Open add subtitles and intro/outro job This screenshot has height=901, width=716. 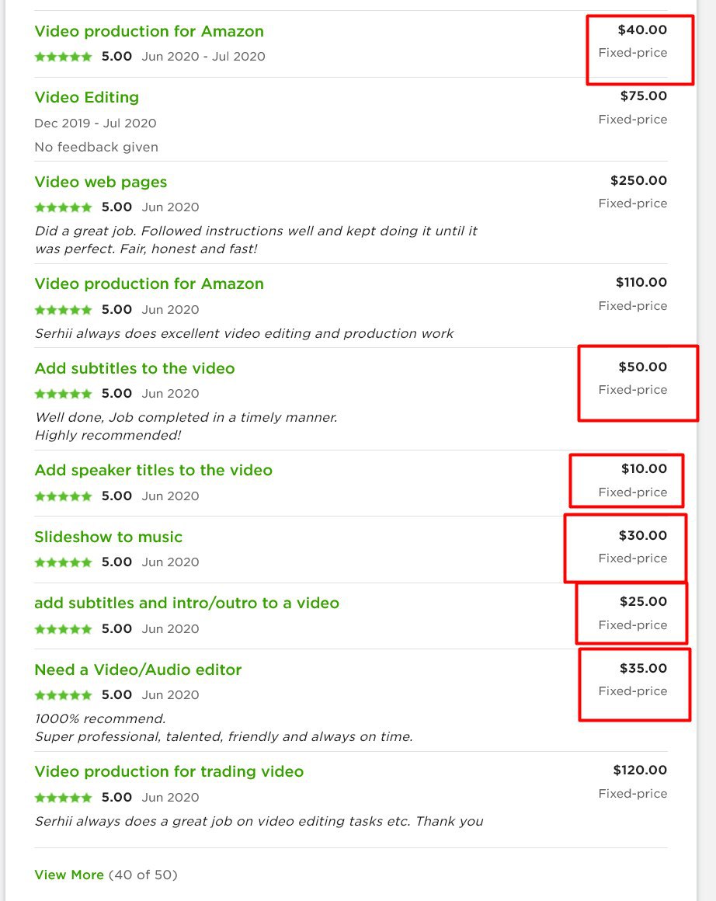(186, 603)
